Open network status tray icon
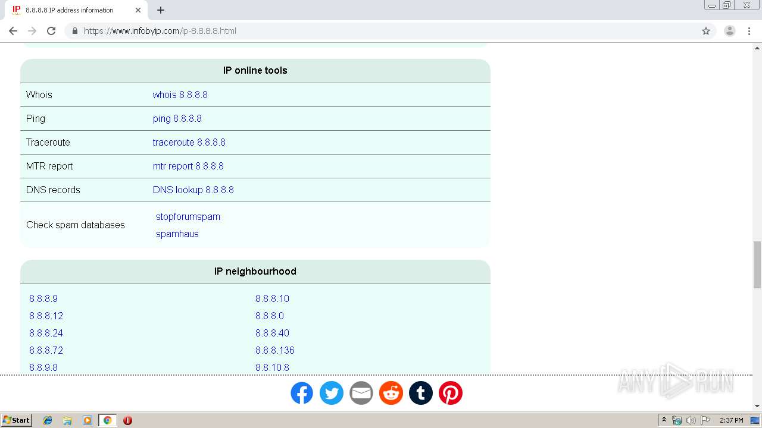Screen dimensions: 762x428 click(677, 420)
